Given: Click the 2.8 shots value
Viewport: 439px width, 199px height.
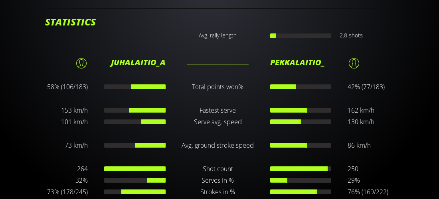Looking at the screenshot, I should click(x=351, y=35).
